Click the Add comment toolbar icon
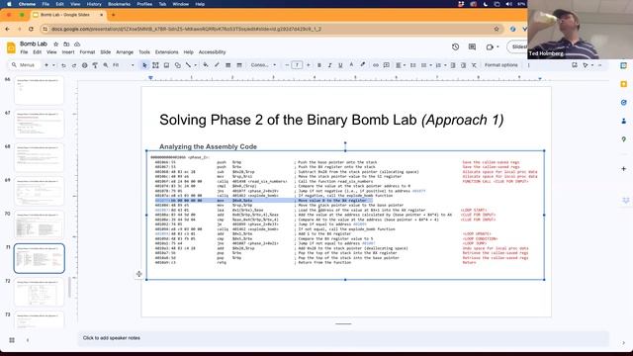 (x=387, y=65)
